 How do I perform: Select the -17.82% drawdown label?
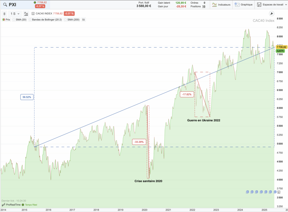click(187, 94)
